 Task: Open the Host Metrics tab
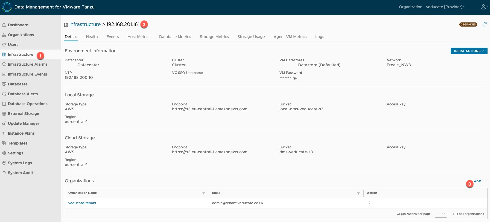(x=139, y=37)
